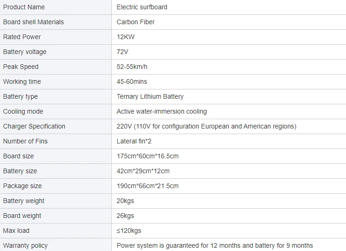Click the "Peak Speed" label
346x251 pixels.
point(20,67)
